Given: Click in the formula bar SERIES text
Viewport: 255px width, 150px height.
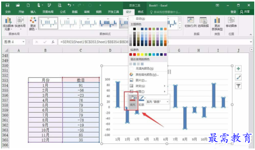Looking at the screenshot, I should 94,42.
